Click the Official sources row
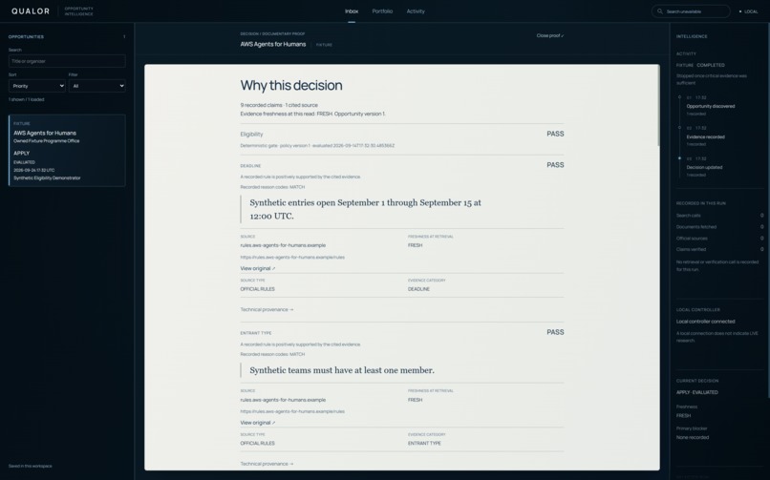Image resolution: width=770 pixels, height=480 pixels. 720,239
